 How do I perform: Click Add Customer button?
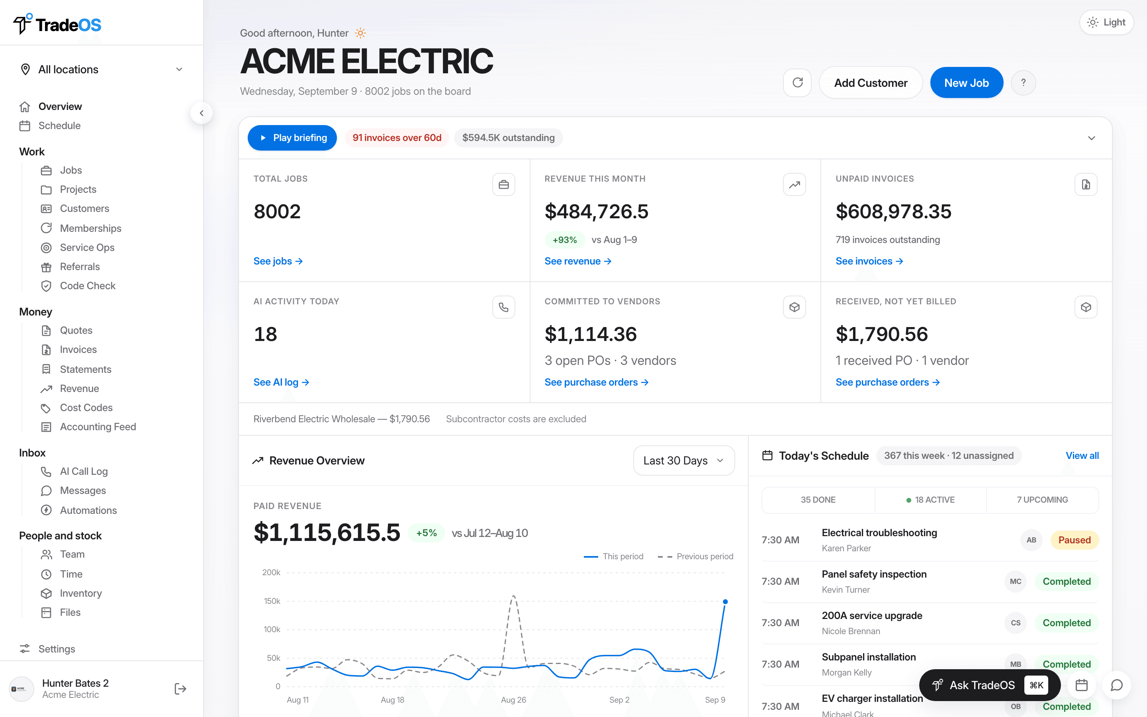coord(870,82)
